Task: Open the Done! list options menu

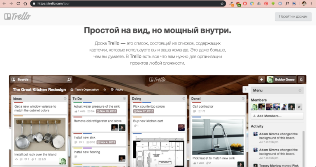Action: [x=243, y=99]
